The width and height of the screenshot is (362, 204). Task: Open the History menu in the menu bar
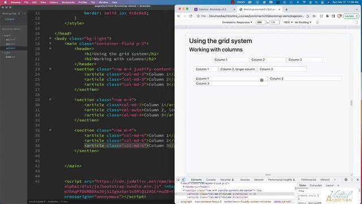point(54,2)
